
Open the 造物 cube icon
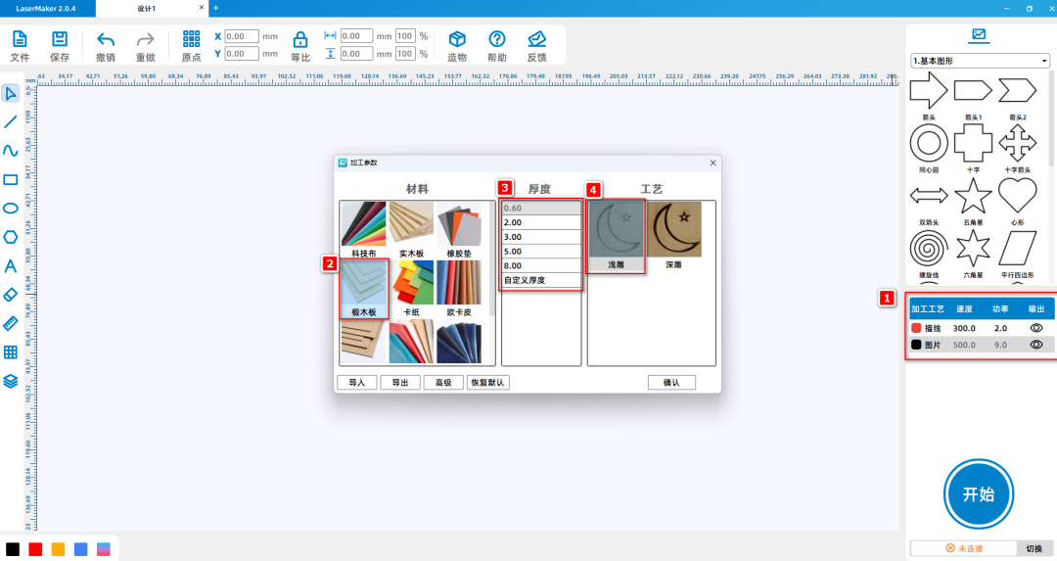(x=456, y=39)
